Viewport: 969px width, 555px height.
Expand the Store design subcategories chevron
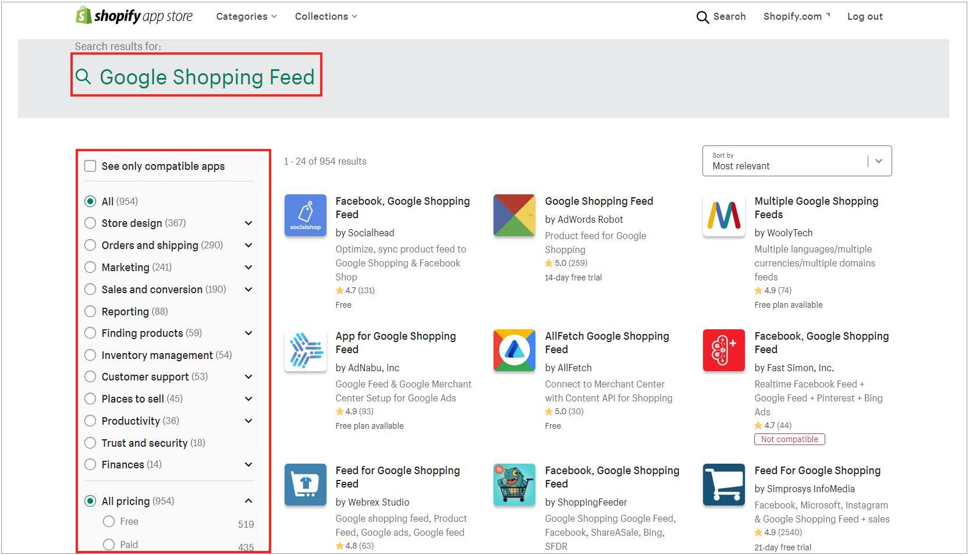(249, 223)
